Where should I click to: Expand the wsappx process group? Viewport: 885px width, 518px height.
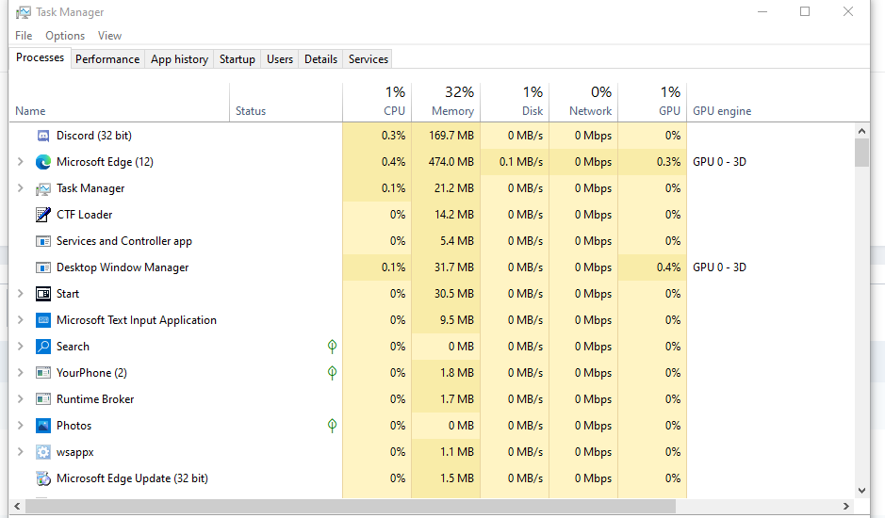21,451
